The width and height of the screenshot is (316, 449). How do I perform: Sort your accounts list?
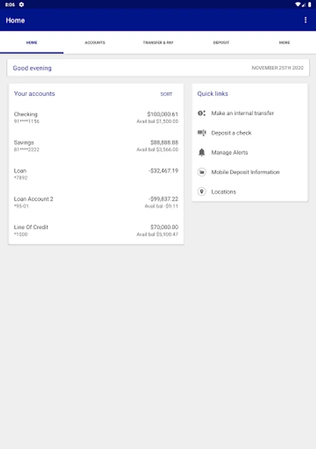(166, 94)
